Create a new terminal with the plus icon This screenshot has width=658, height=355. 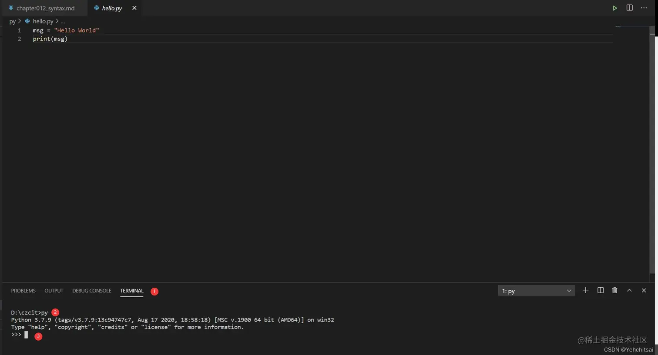tap(585, 290)
